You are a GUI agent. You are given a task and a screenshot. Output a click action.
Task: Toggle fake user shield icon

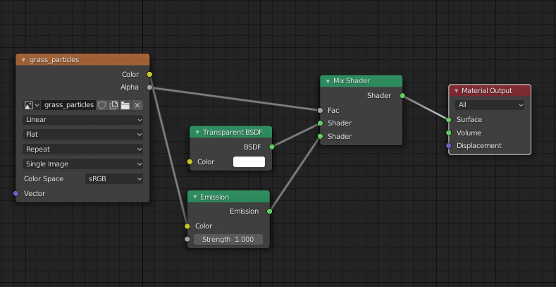click(x=101, y=105)
